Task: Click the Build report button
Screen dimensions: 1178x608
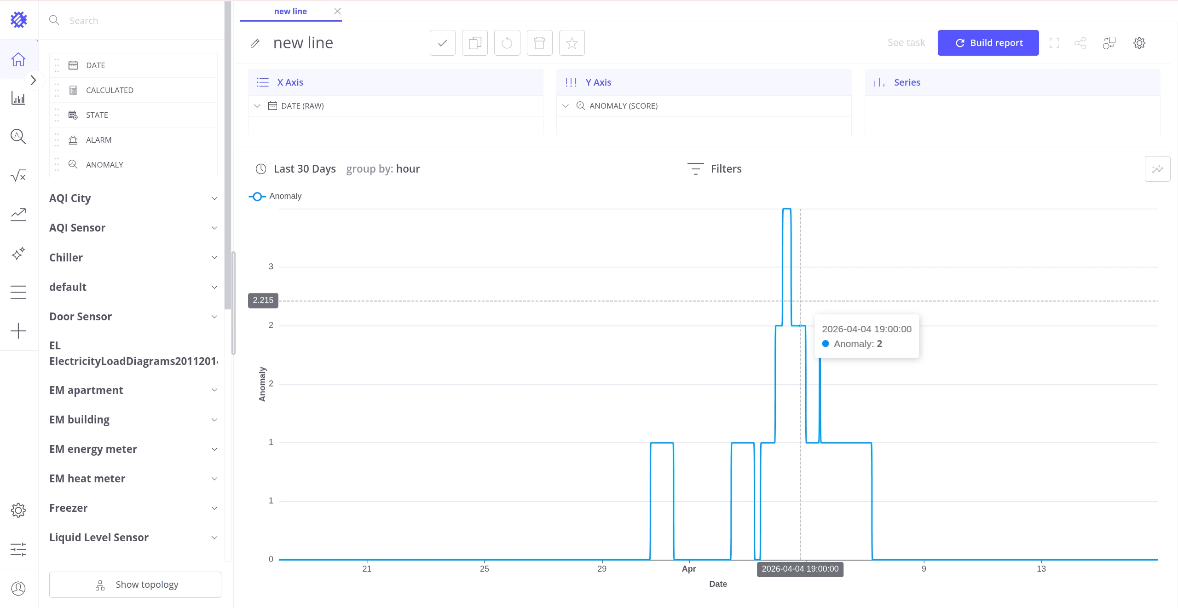Action: pyautogui.click(x=988, y=43)
